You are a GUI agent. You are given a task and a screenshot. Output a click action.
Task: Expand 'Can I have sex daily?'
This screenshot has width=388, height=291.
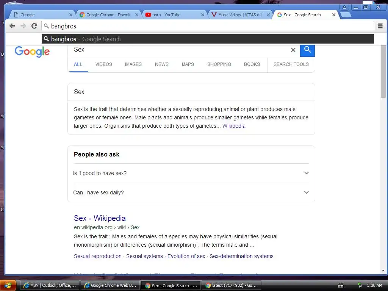(x=191, y=192)
